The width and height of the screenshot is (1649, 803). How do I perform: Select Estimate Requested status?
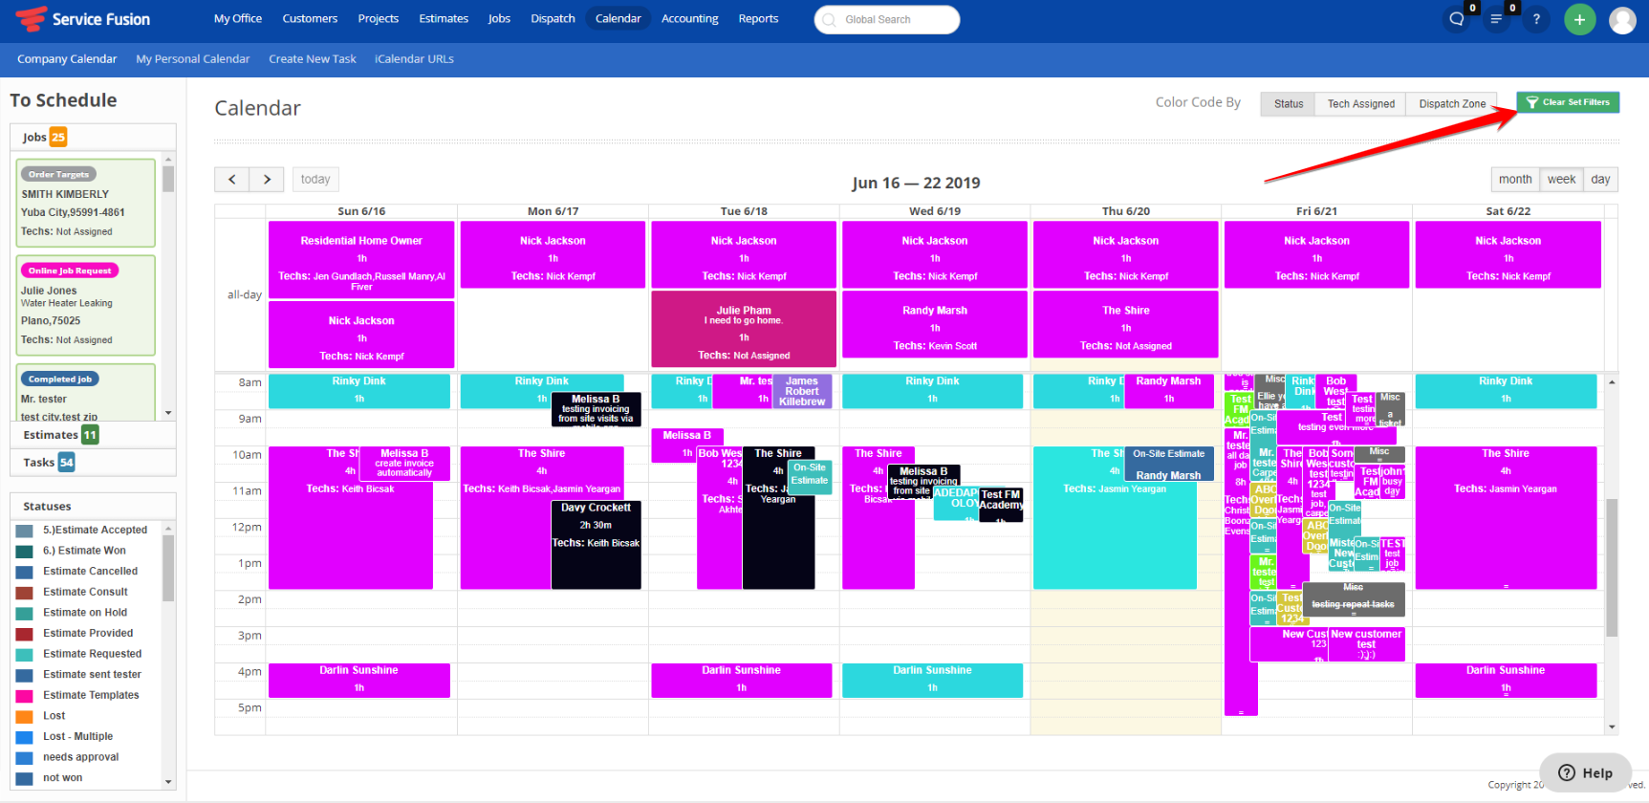point(92,654)
